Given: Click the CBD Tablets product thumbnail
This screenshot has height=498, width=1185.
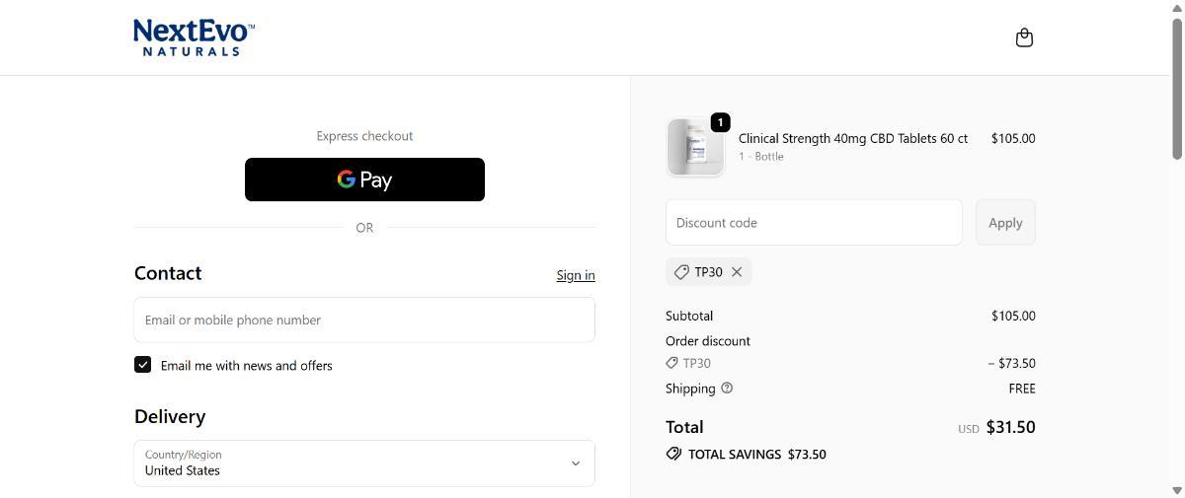Looking at the screenshot, I should [x=695, y=148].
